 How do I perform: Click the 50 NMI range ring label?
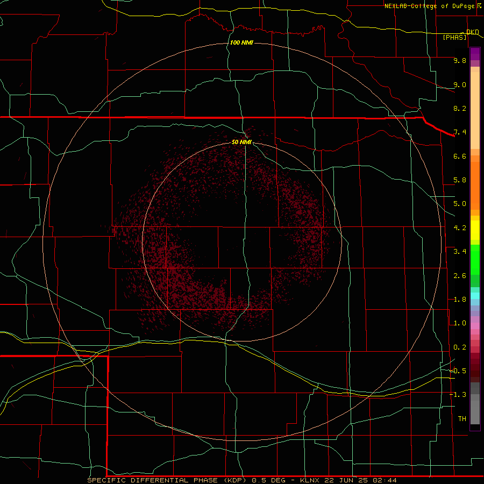pyautogui.click(x=241, y=142)
